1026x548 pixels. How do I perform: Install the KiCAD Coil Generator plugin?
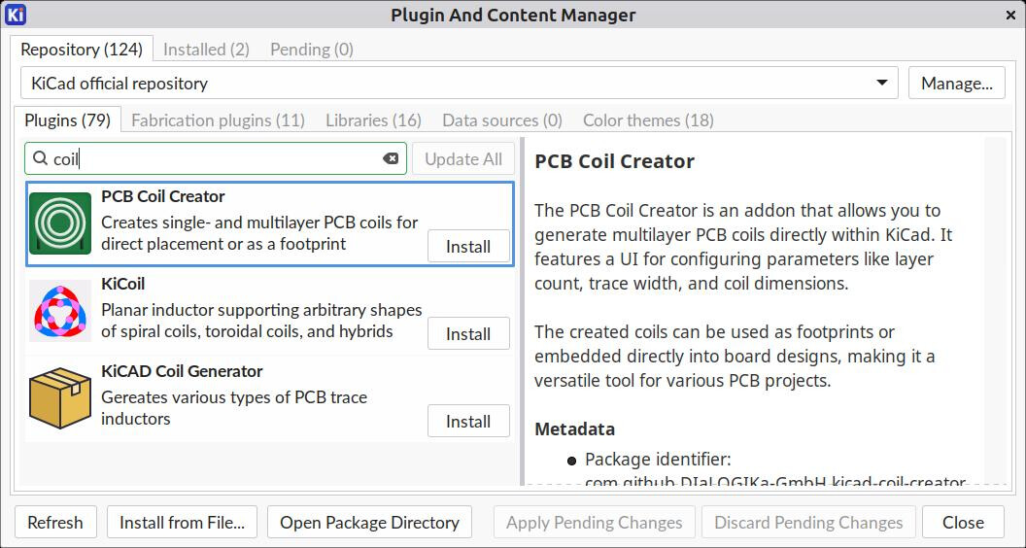click(468, 421)
